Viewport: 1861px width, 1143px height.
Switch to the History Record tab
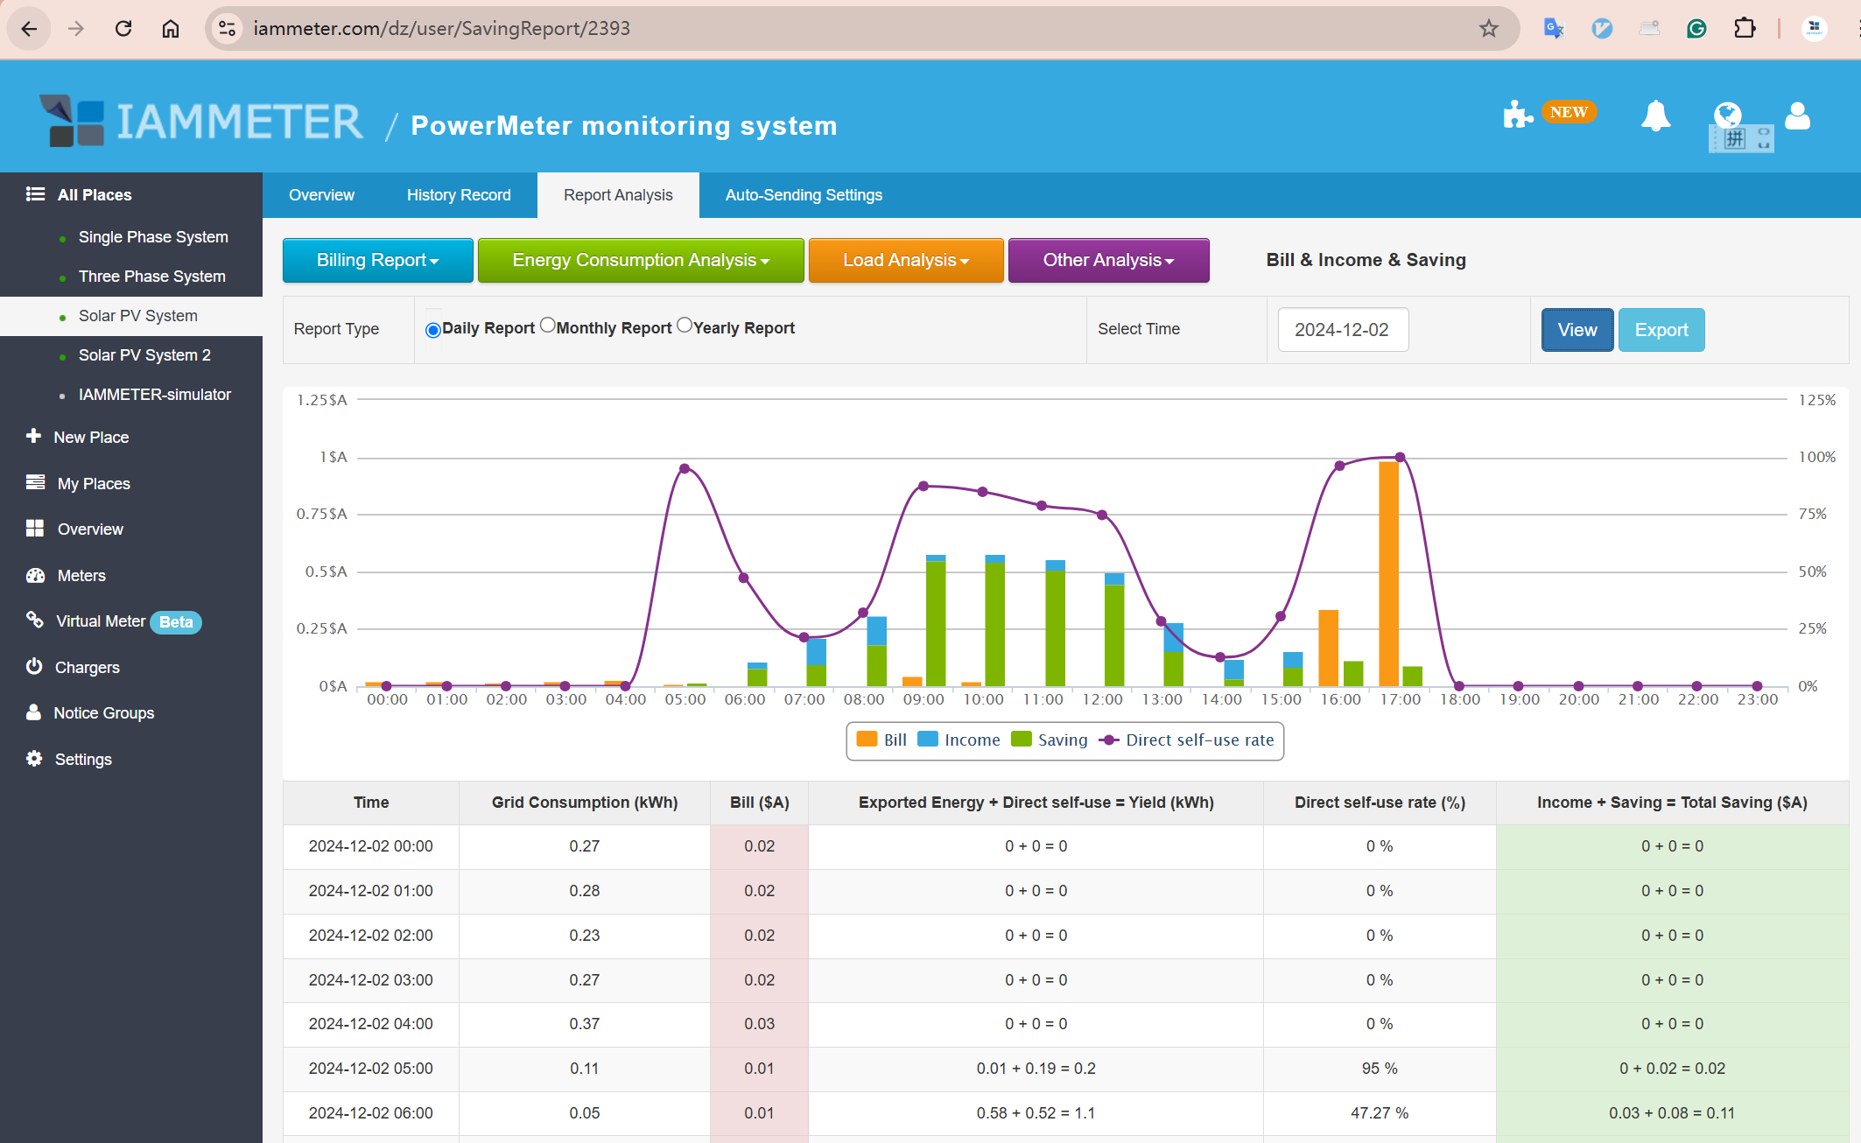pyautogui.click(x=459, y=195)
